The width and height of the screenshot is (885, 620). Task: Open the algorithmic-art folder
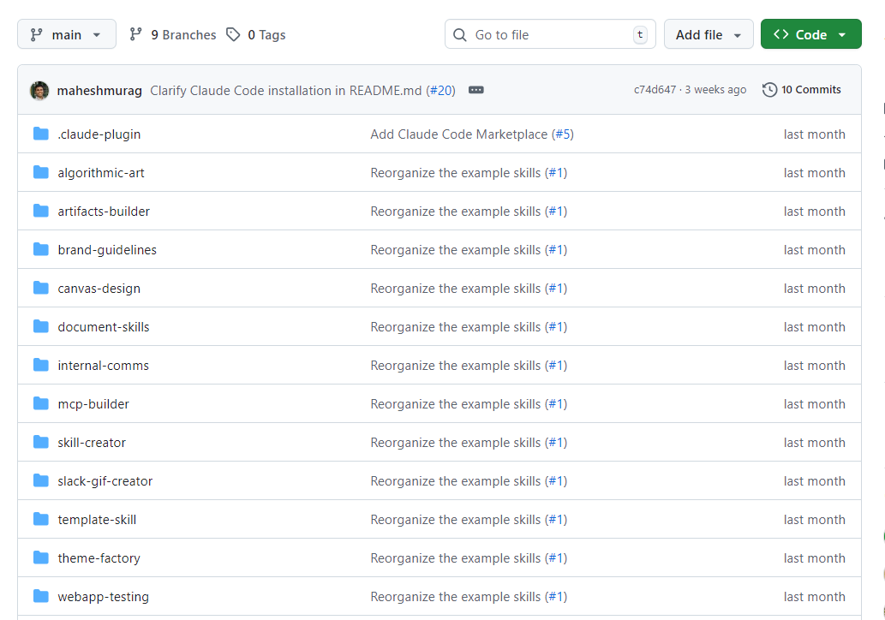coord(101,173)
